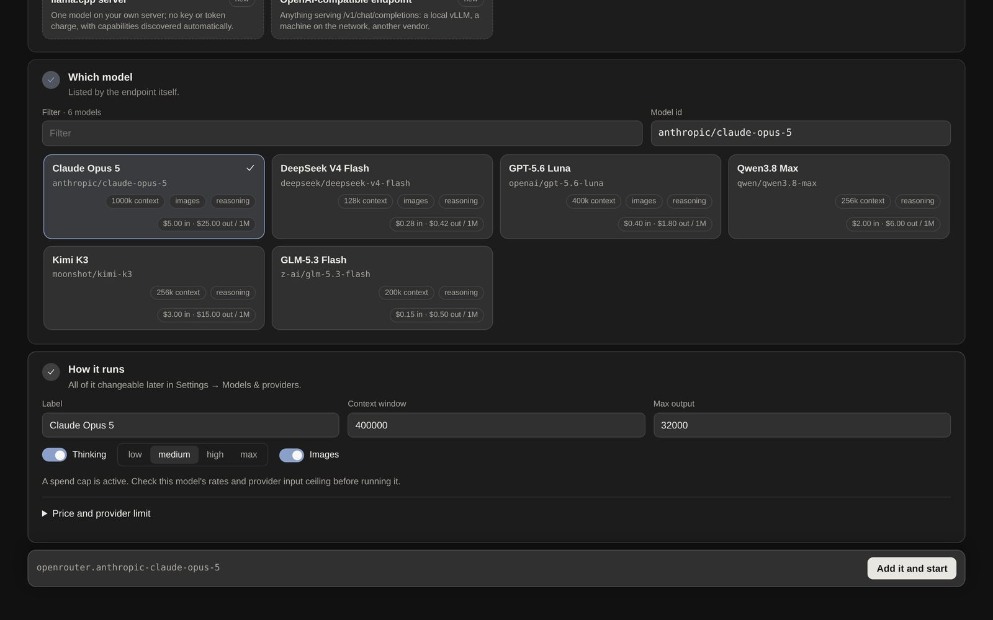Screen dimensions: 993x620
Task: Click the Context window field
Action: (496, 425)
